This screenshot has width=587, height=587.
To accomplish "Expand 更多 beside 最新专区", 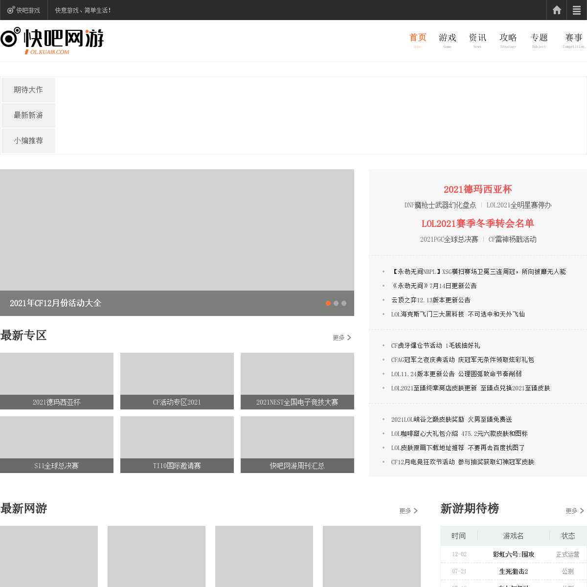I will tap(341, 338).
